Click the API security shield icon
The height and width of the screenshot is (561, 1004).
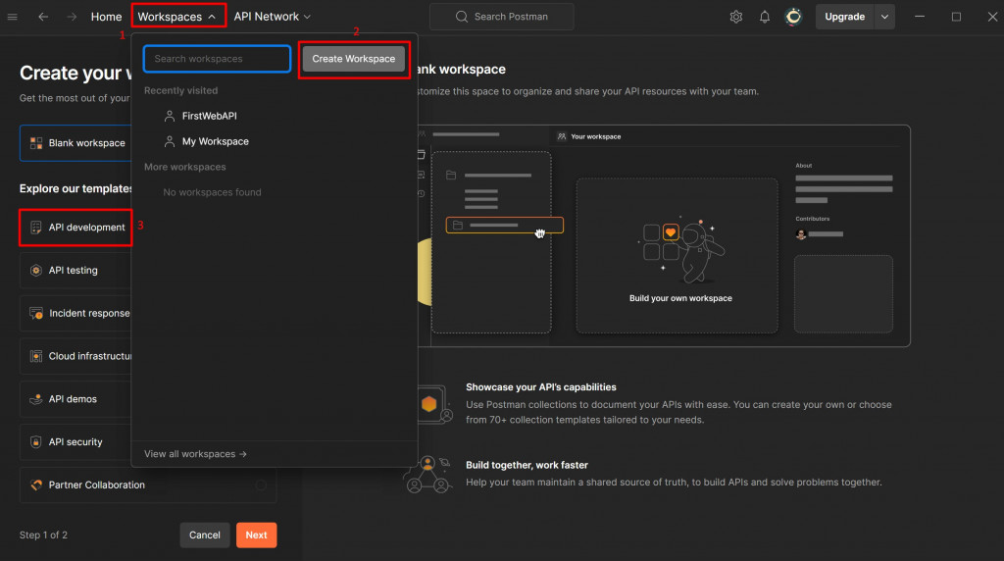pos(36,442)
